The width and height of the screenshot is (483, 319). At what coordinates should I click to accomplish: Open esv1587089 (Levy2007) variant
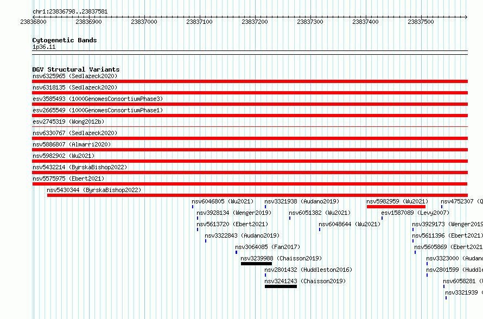415,213
